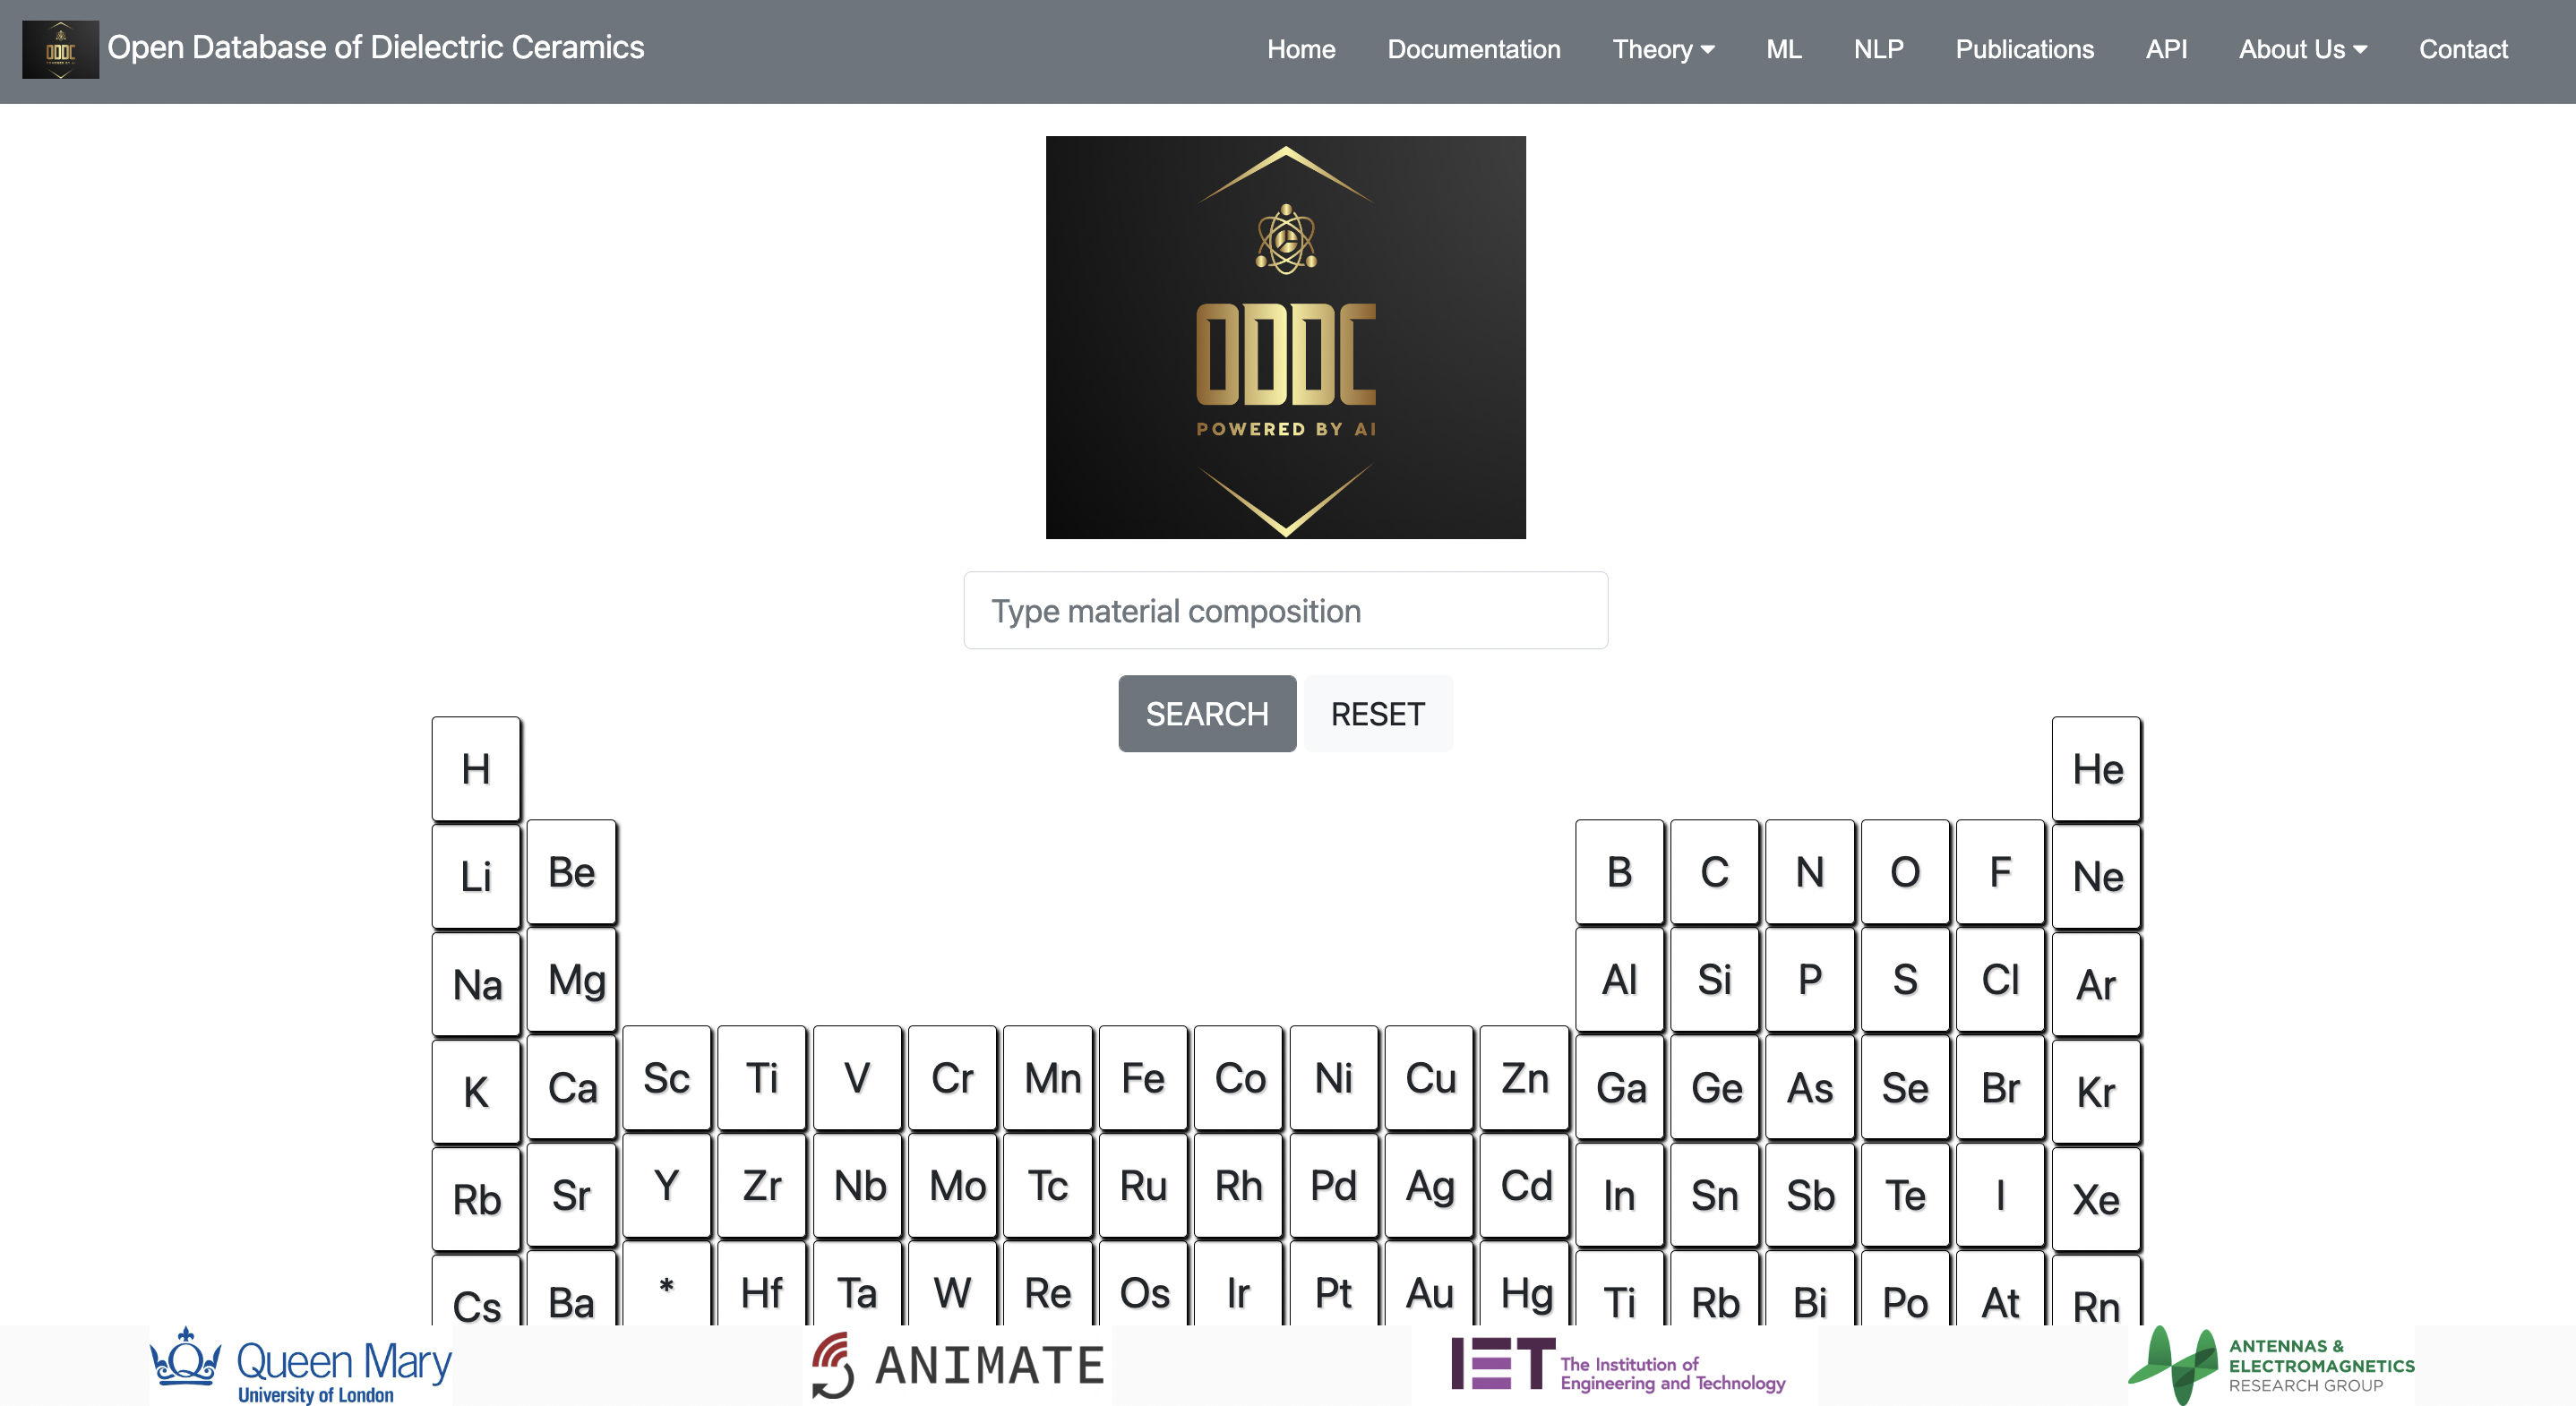This screenshot has width=2576, height=1406.
Task: Click the ODDC logo in navbar
Action: [x=60, y=49]
